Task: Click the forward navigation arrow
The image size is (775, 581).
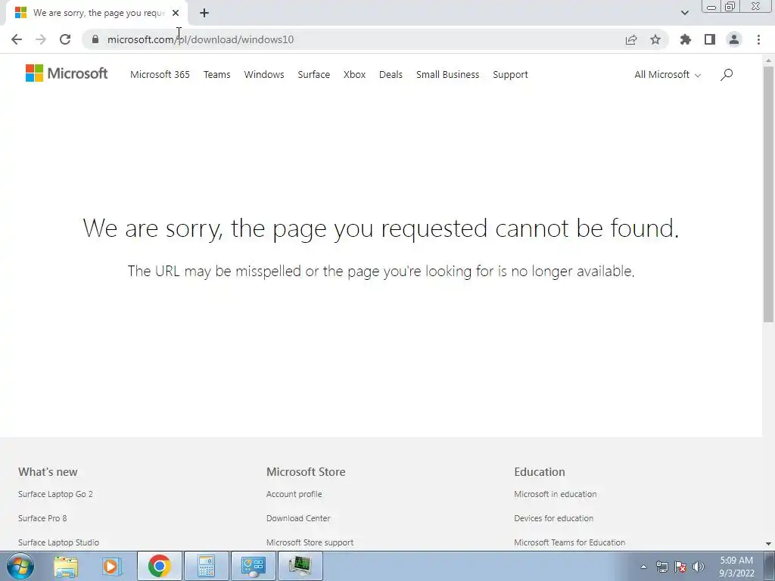Action: pyautogui.click(x=41, y=39)
